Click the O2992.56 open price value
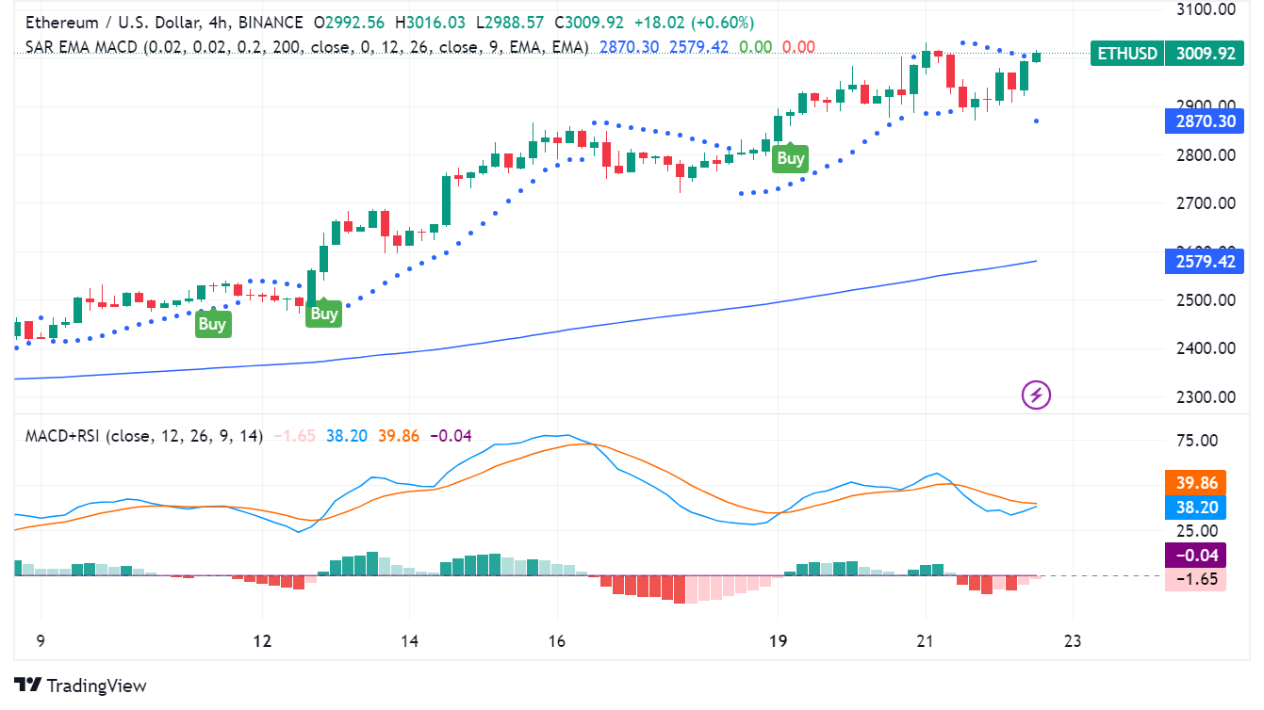Screen dimensions: 1264x710 (x=351, y=22)
